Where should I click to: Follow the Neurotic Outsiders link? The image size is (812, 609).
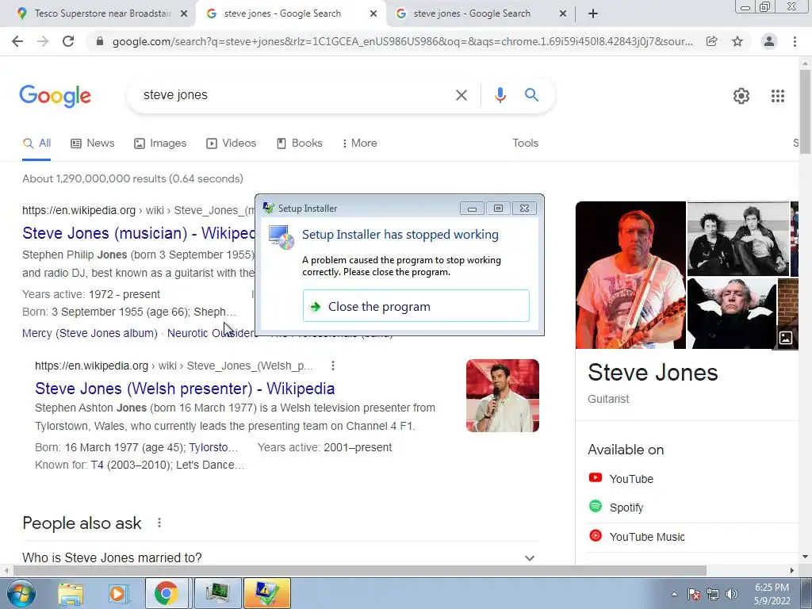tap(211, 333)
